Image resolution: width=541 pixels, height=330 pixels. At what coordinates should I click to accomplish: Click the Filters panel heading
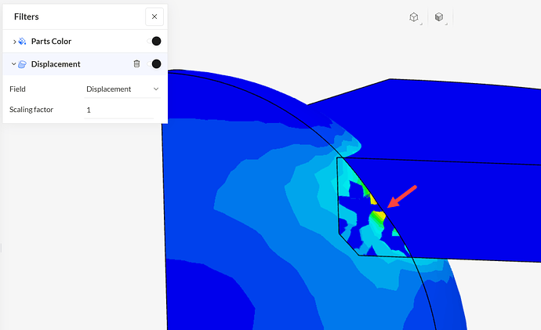pyautogui.click(x=26, y=16)
